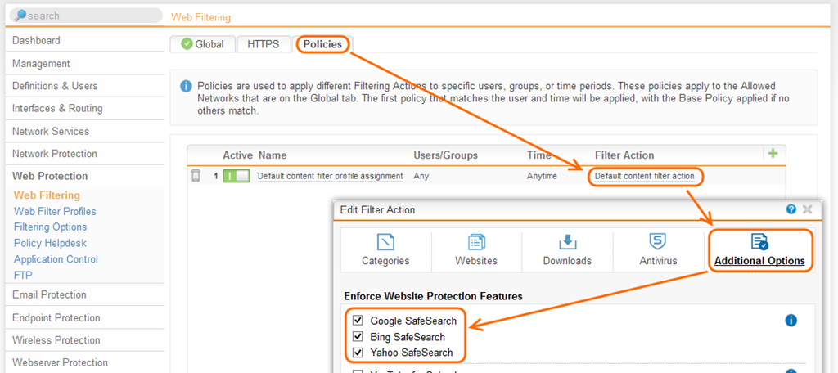The image size is (838, 373).
Task: Switch to the Global tab
Action: [x=202, y=44]
